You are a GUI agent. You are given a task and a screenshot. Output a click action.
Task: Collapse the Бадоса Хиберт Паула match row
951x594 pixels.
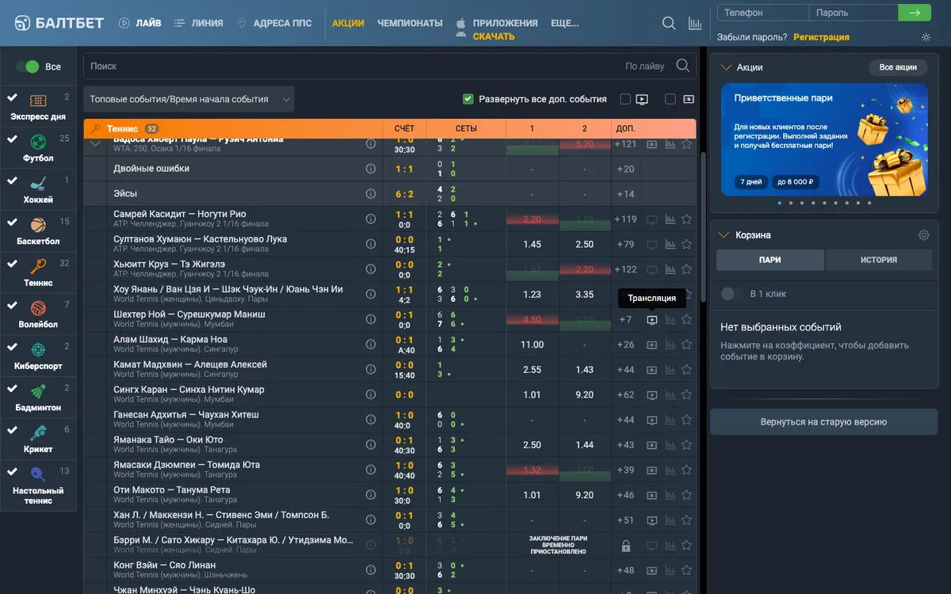pos(96,143)
